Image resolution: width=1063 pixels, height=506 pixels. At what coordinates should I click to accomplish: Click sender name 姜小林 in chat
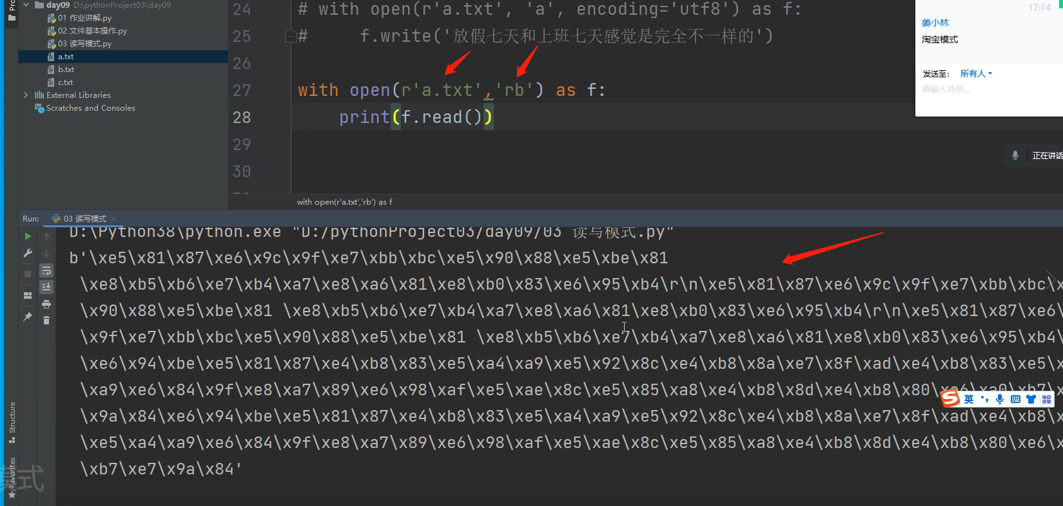click(x=935, y=23)
